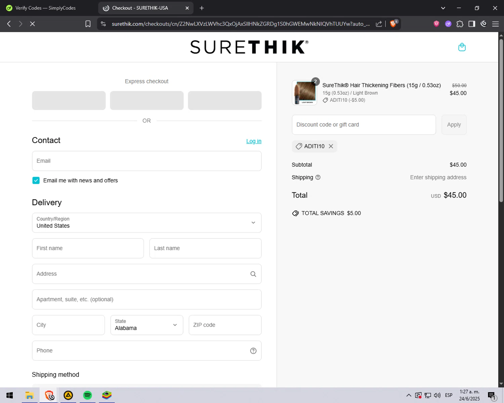The image size is (504, 403).
Task: Click the hair fibers product thumbnail
Action: point(304,93)
